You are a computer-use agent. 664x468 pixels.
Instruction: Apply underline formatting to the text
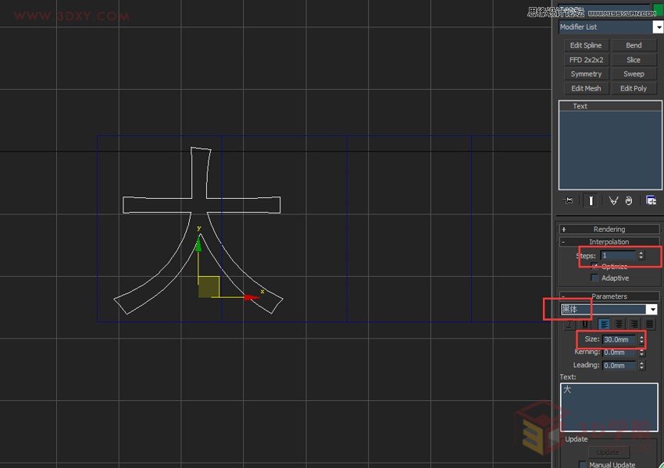pyautogui.click(x=584, y=324)
